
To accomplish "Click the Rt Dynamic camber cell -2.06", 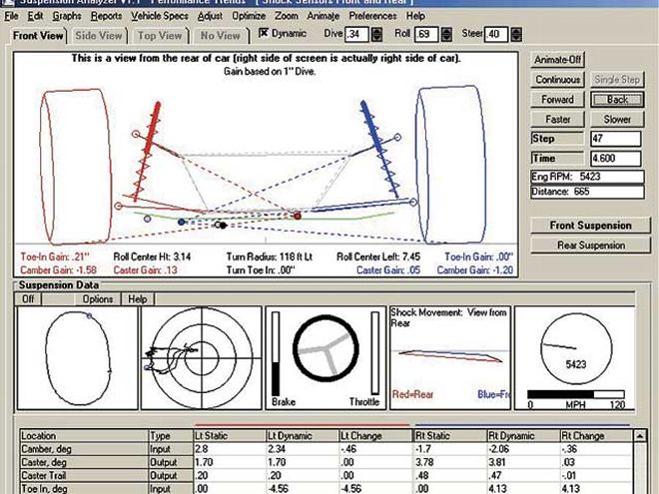I will (523, 449).
